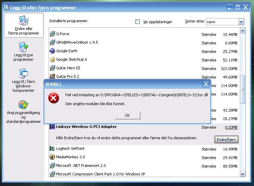
Task: Click the Guitar Hero III icon
Action: 52,68
